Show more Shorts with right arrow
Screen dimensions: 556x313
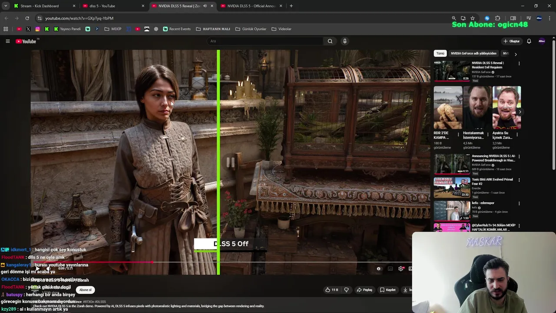tap(520, 112)
